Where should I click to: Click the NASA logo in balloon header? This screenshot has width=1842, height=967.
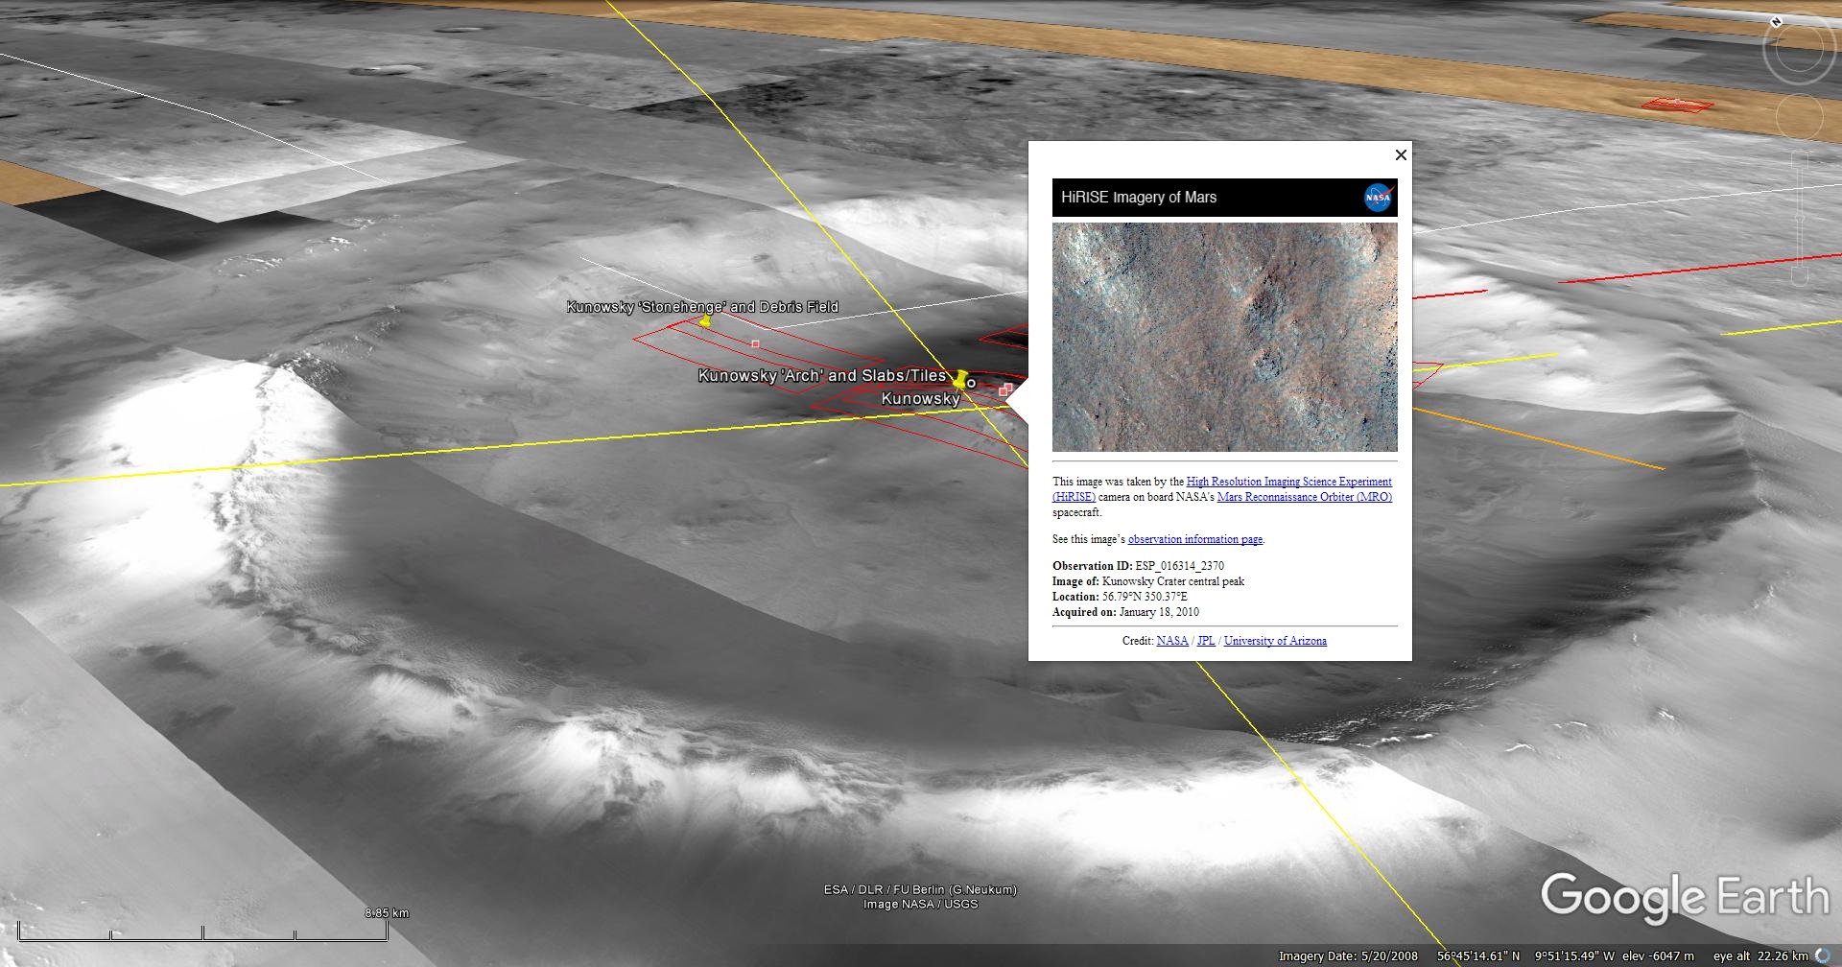click(x=1378, y=198)
